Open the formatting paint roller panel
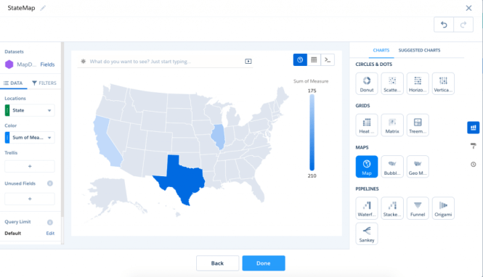This screenshot has width=483, height=277. pos(474,146)
